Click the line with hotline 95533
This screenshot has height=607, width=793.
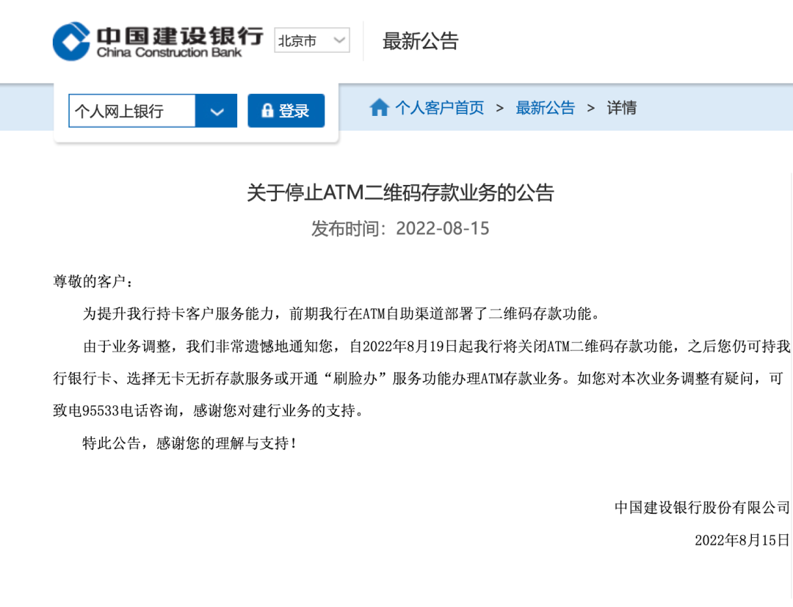(x=209, y=410)
